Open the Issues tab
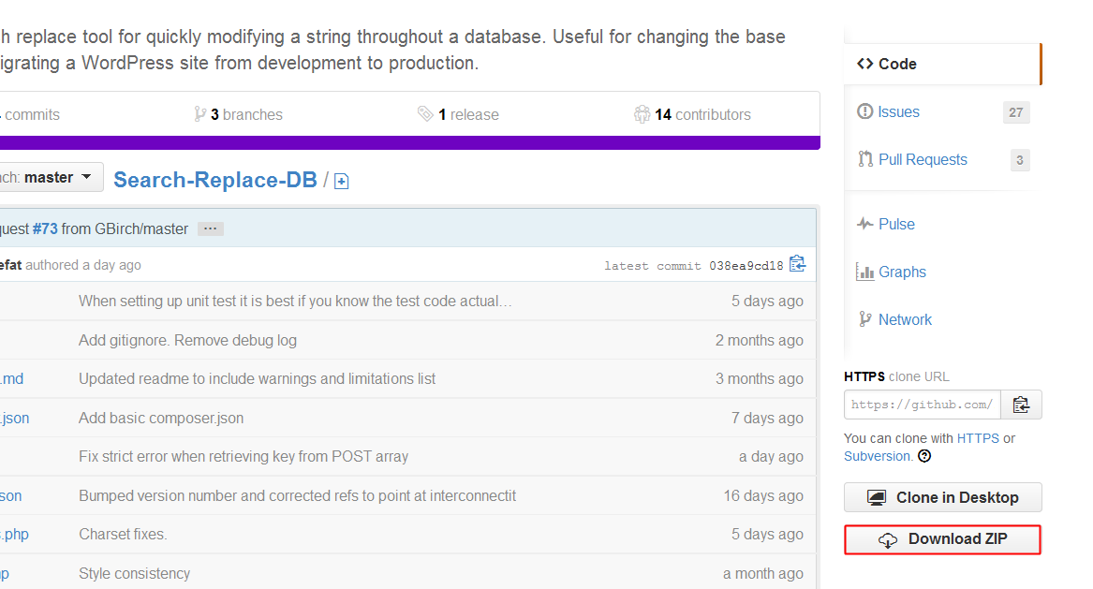Viewport: 1093px width, 589px height. tap(898, 111)
